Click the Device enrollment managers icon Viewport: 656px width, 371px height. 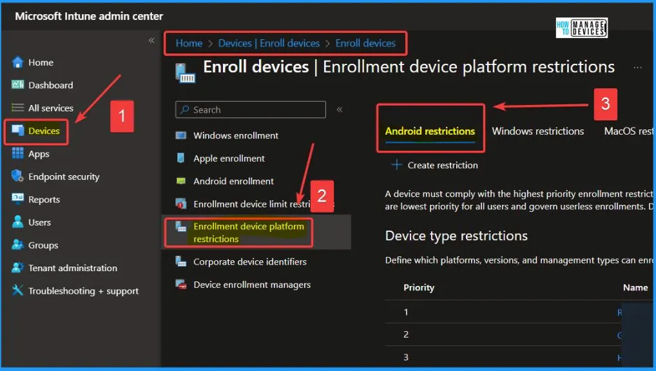(180, 285)
